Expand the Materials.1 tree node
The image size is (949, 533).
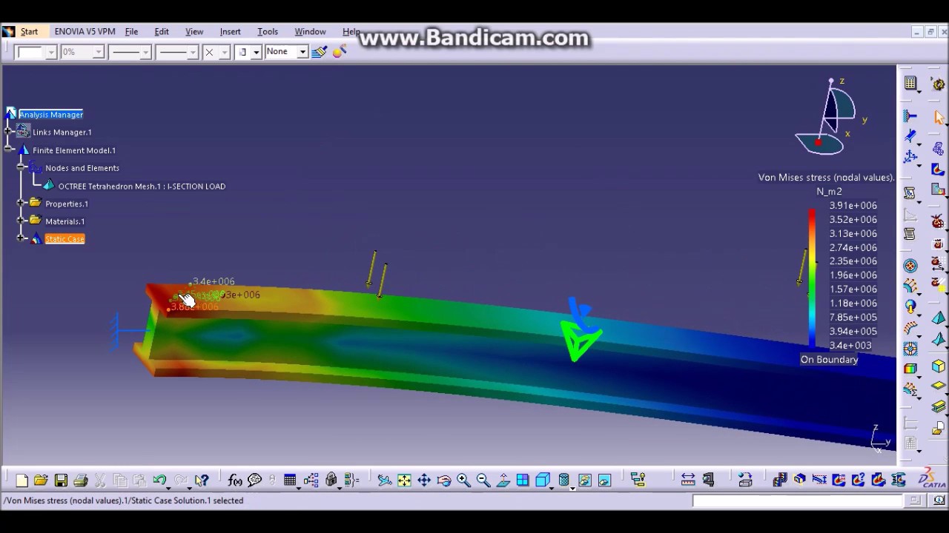[22, 221]
